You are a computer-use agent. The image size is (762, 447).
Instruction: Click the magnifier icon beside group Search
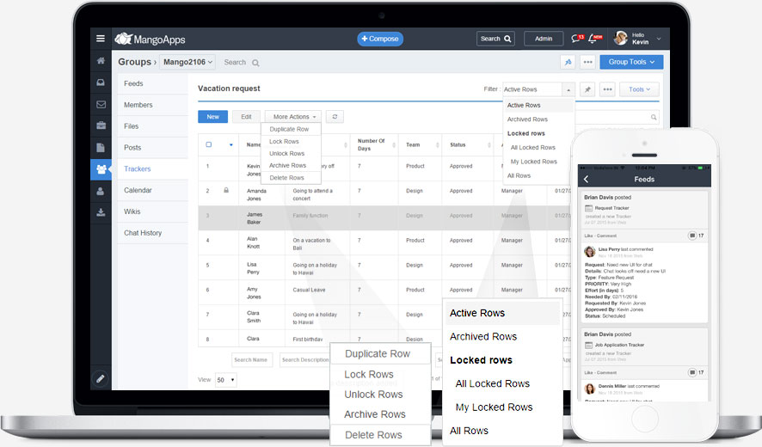pos(255,63)
